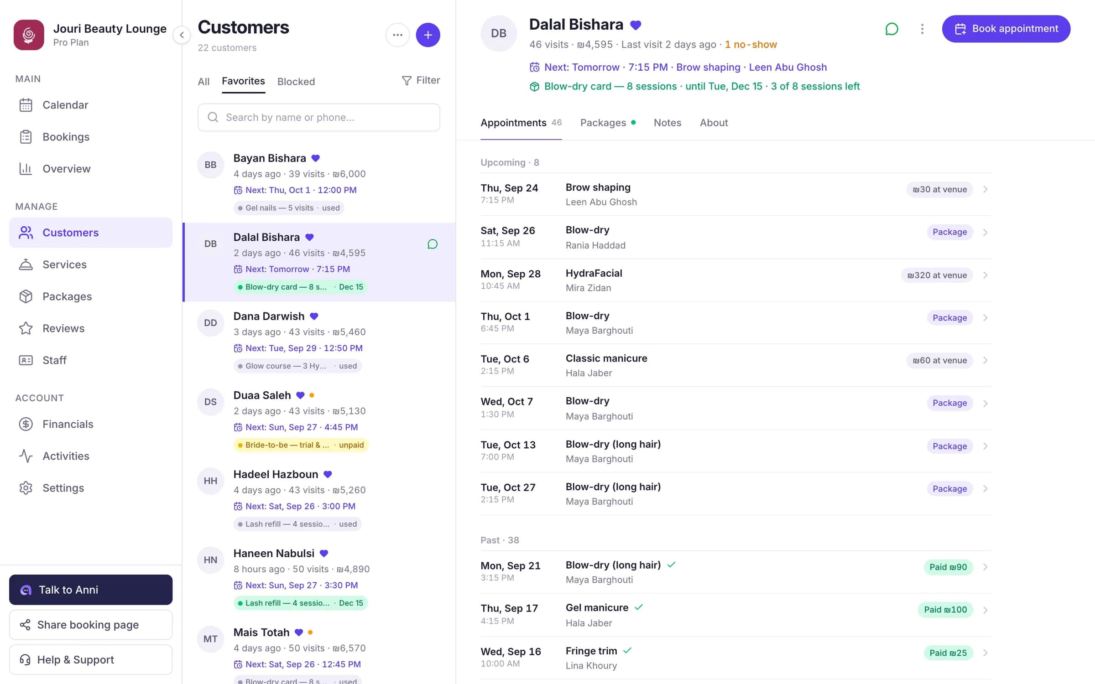Open the Overview section
1095x684 pixels.
click(x=91, y=169)
